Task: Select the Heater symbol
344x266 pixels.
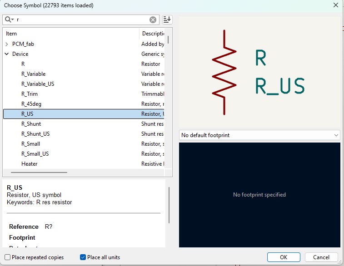Action: 30,164
